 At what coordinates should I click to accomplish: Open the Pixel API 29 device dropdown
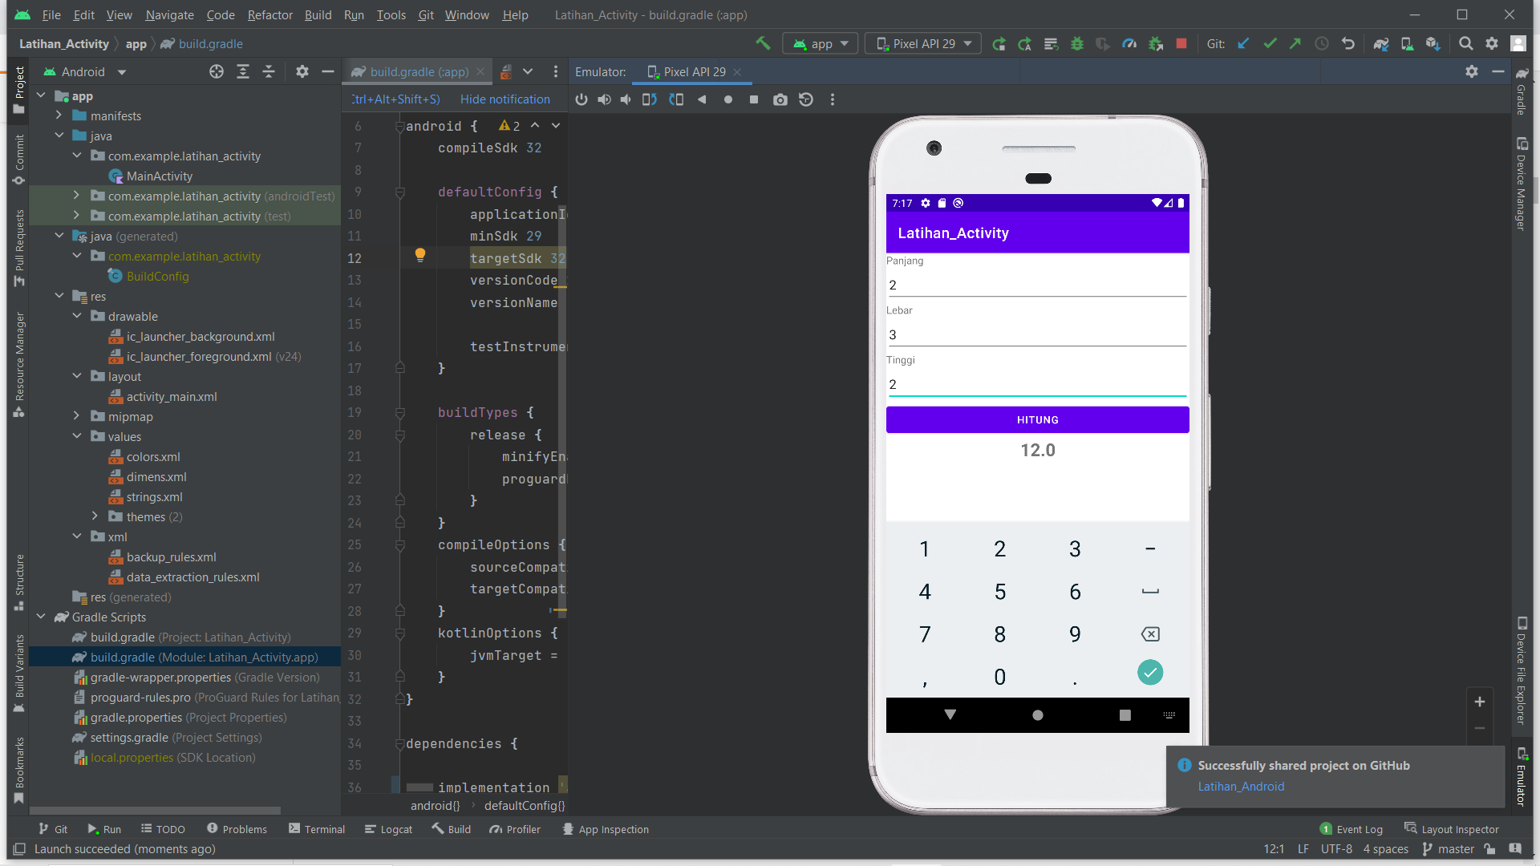click(x=922, y=43)
